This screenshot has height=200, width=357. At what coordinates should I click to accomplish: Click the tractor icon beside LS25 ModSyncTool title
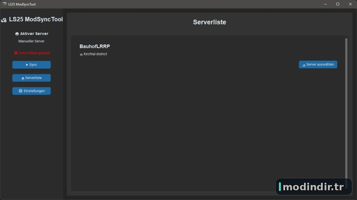(x=4, y=20)
